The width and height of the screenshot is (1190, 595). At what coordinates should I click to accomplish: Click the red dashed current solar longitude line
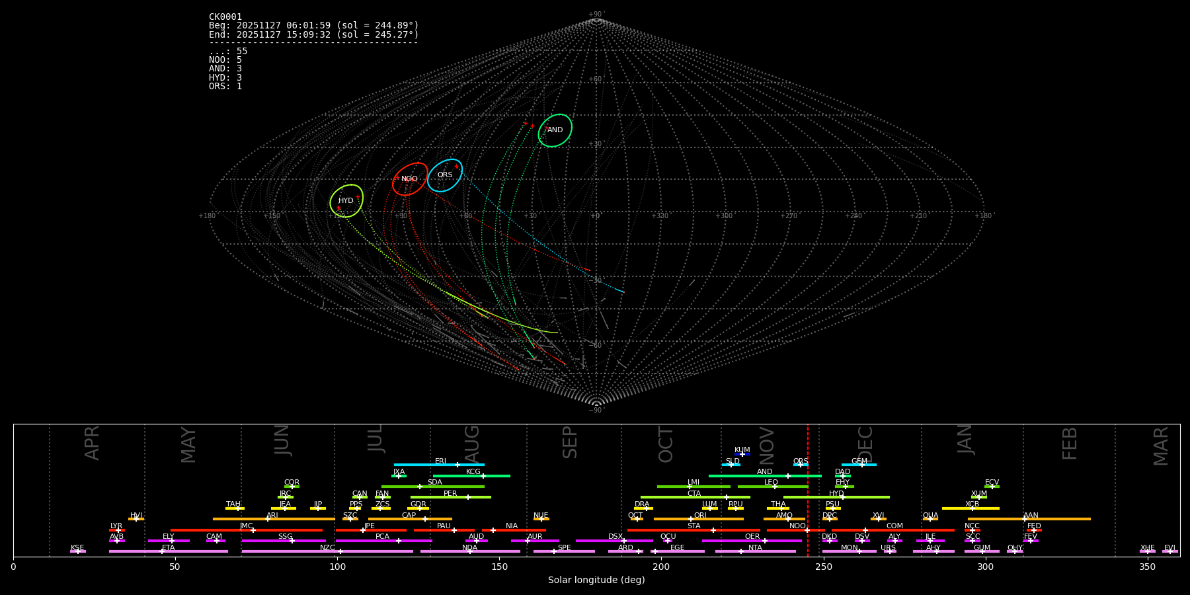pyautogui.click(x=807, y=490)
